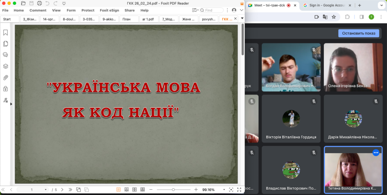This screenshot has width=387, height=195.
Task: Enable single page view mode
Action: pos(118,189)
